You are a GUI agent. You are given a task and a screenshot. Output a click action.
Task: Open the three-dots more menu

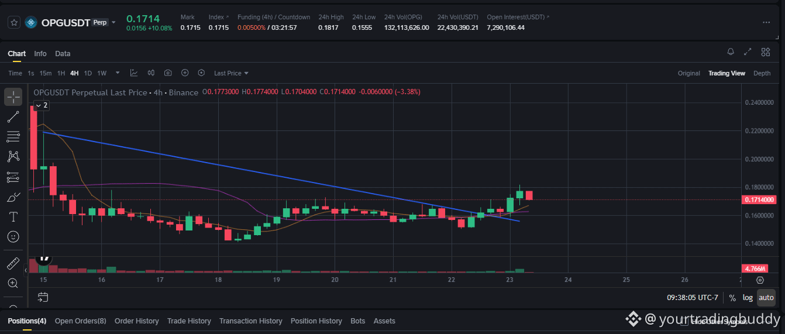pos(766,23)
